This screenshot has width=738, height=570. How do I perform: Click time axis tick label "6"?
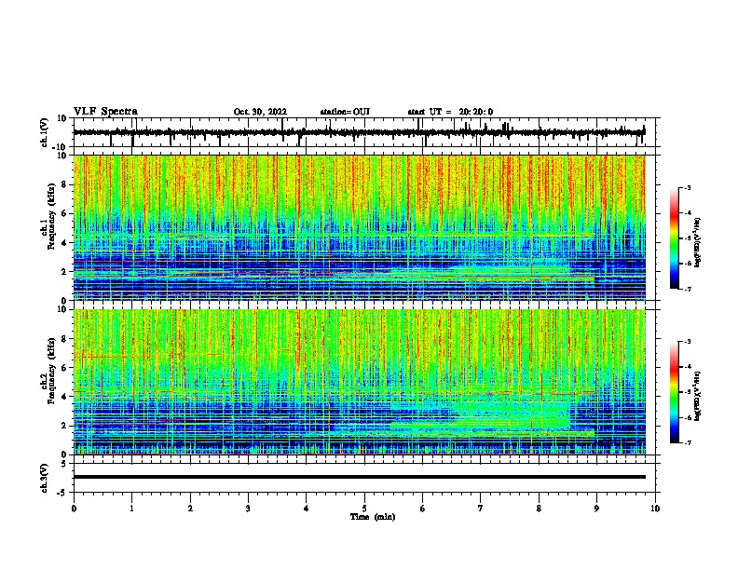pyautogui.click(x=423, y=509)
